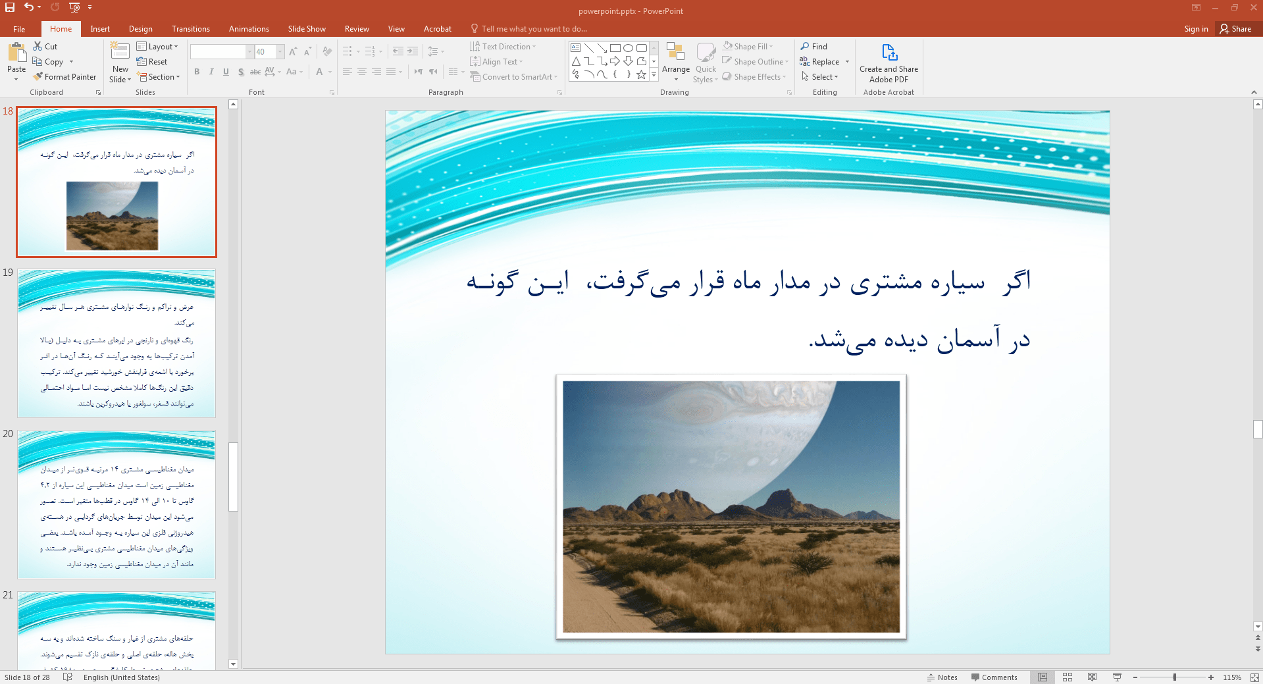Select slide 20 thumbnail
Screen dimensions: 1263x684
pos(116,504)
